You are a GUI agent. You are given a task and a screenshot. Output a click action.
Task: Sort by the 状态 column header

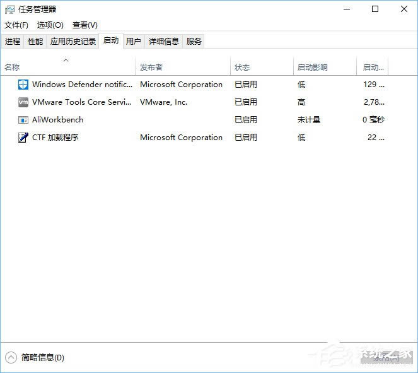pos(262,66)
